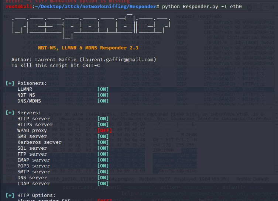Click the 'Frame … bytes on wire' detail line in Wireshark
This screenshot has width=278, height=201.
[138, 114]
